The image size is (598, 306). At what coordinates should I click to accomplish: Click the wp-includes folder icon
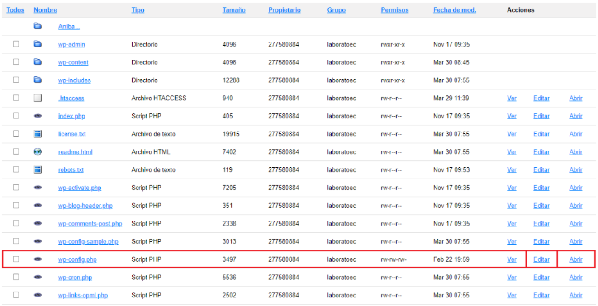tap(38, 80)
